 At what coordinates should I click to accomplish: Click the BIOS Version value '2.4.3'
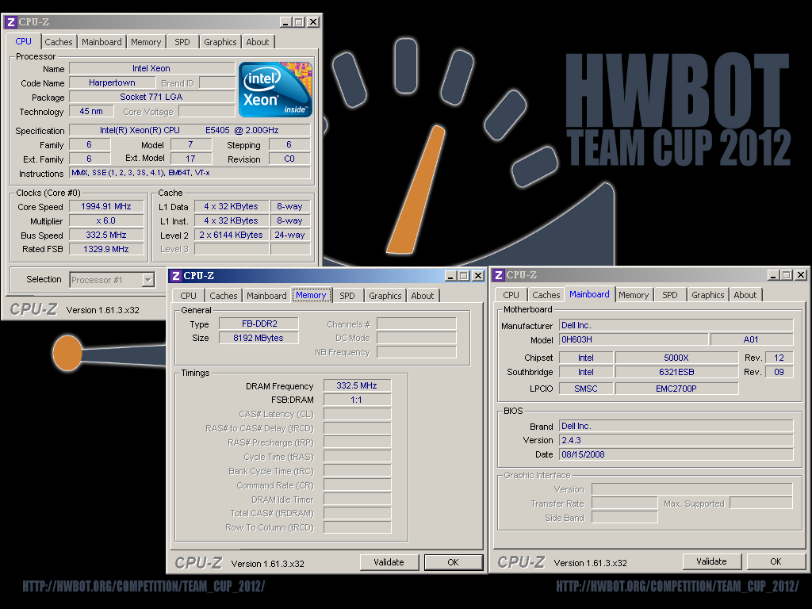click(x=676, y=440)
